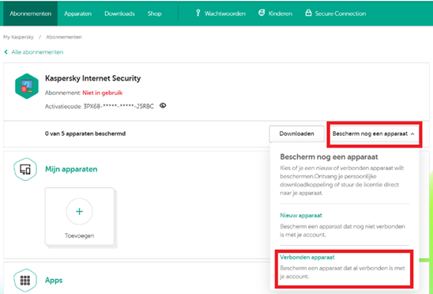This screenshot has width=433, height=294.
Task: Reveal activation code with the eye icon
Action: coord(163,106)
